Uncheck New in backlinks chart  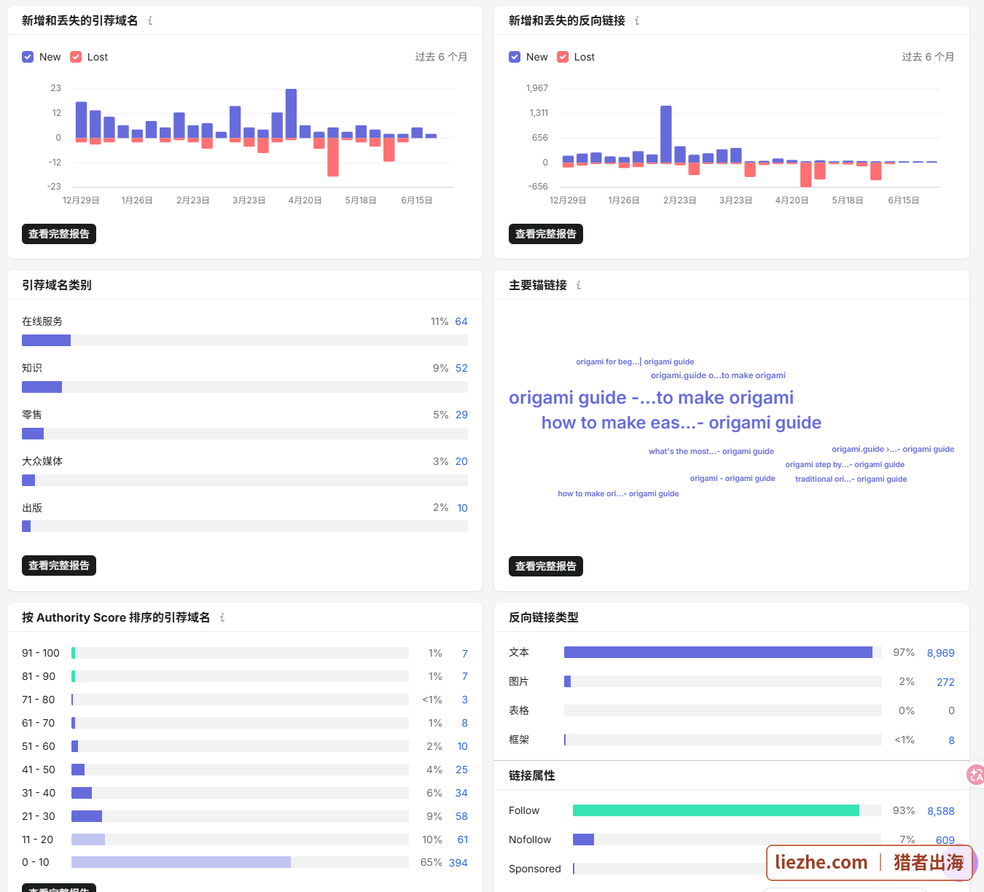pyautogui.click(x=515, y=57)
